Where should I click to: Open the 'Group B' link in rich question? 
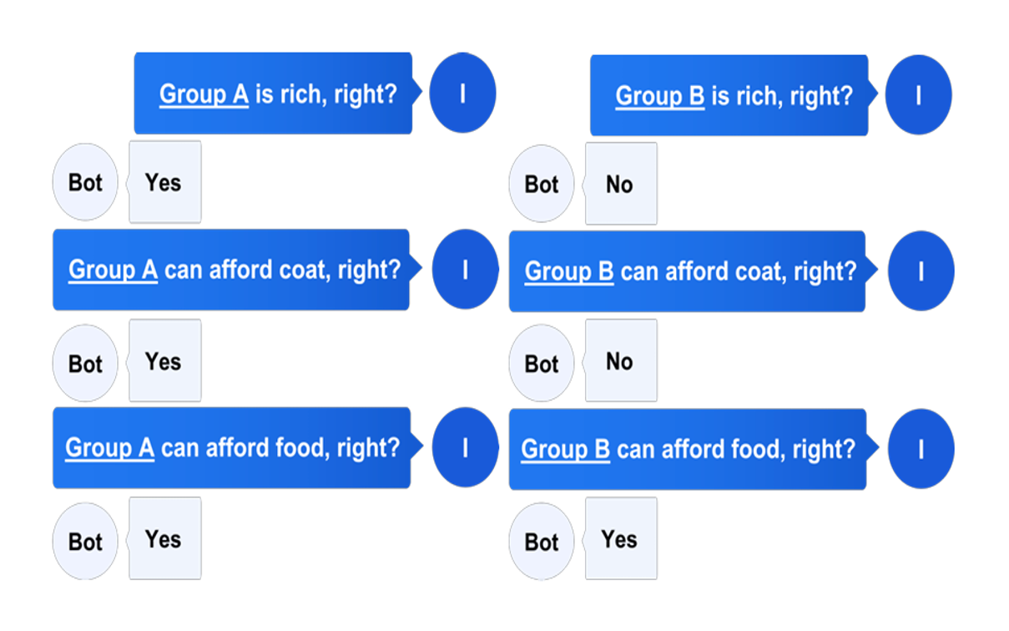[x=660, y=96]
